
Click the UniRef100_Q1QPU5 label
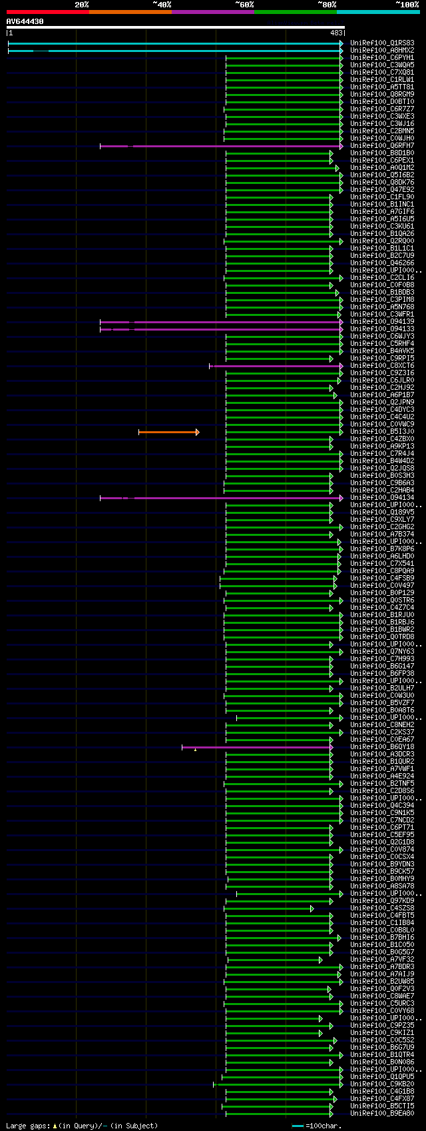coord(382,1077)
